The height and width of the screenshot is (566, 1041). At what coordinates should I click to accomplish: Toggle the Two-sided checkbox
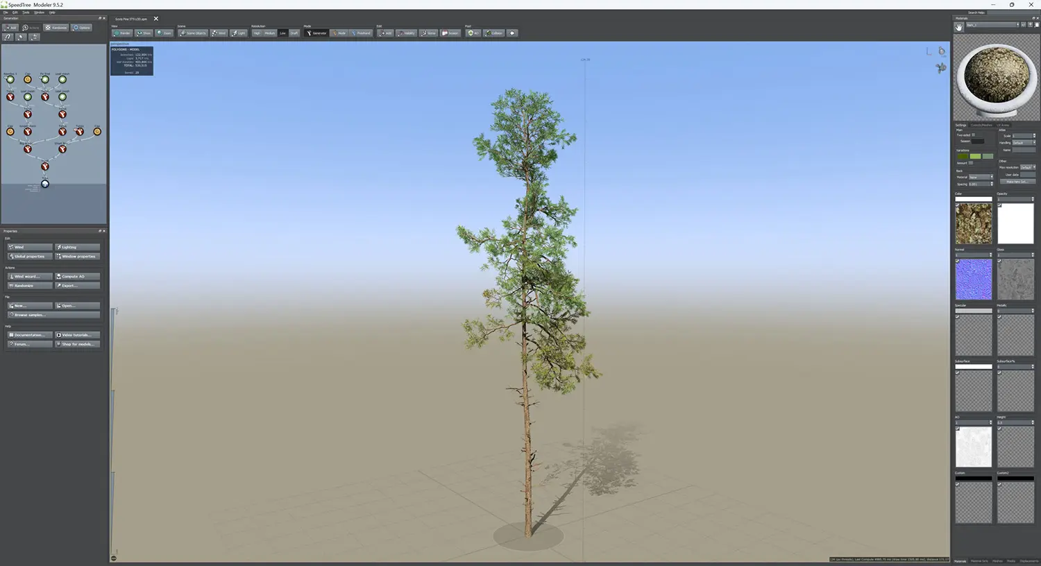coord(973,135)
